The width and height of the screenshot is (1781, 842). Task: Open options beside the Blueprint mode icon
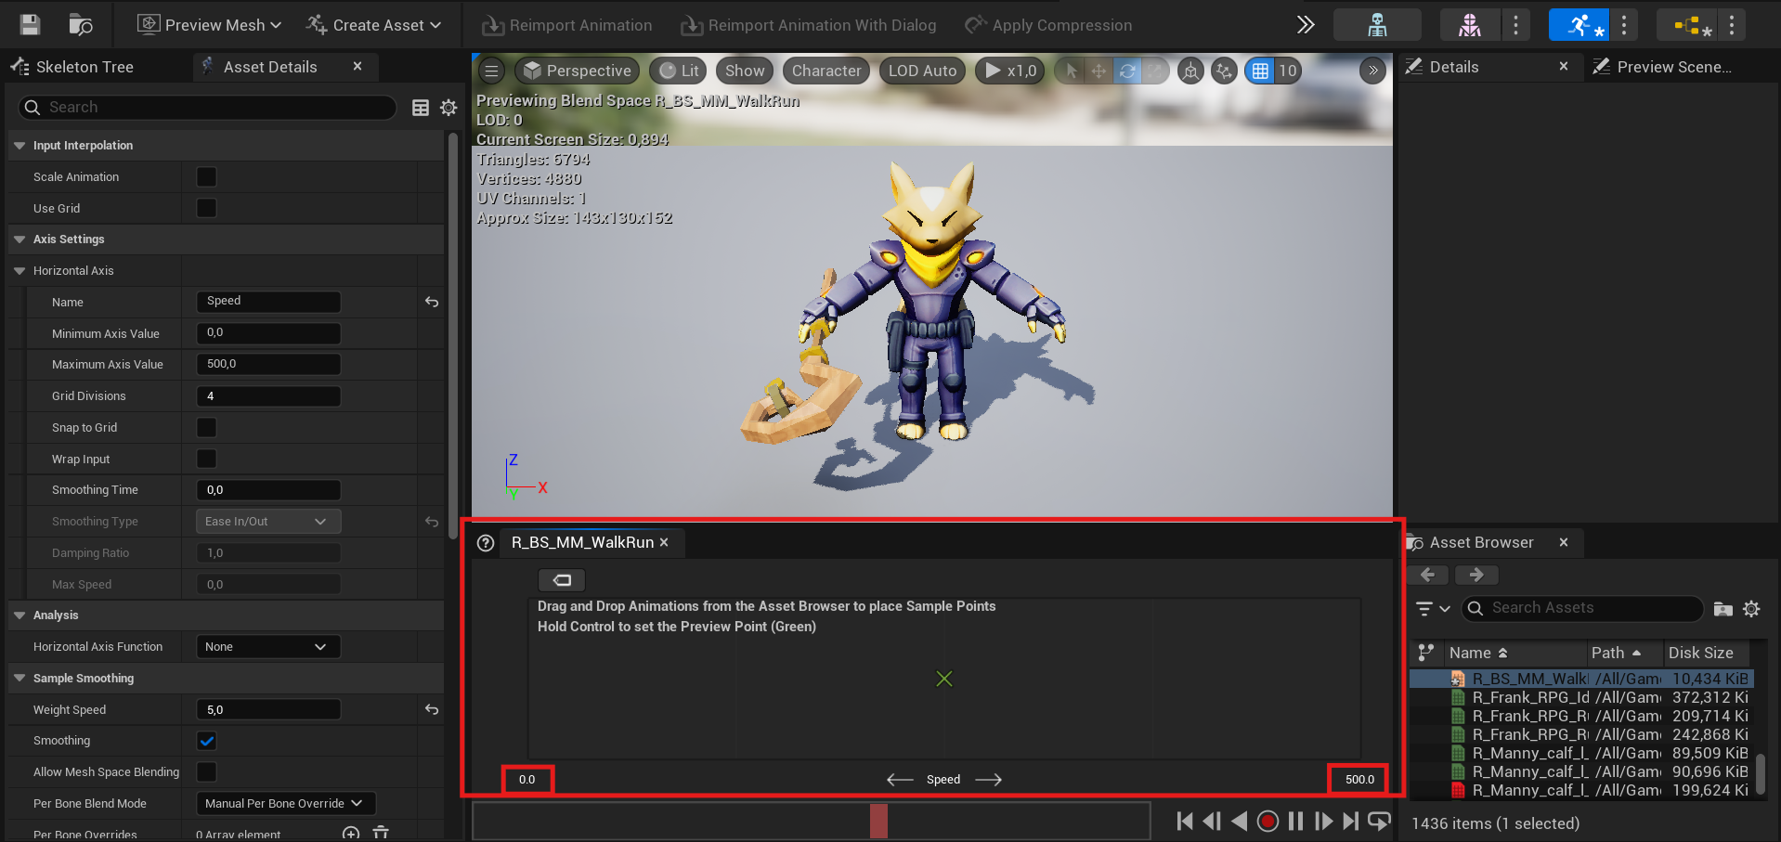coord(1732,25)
